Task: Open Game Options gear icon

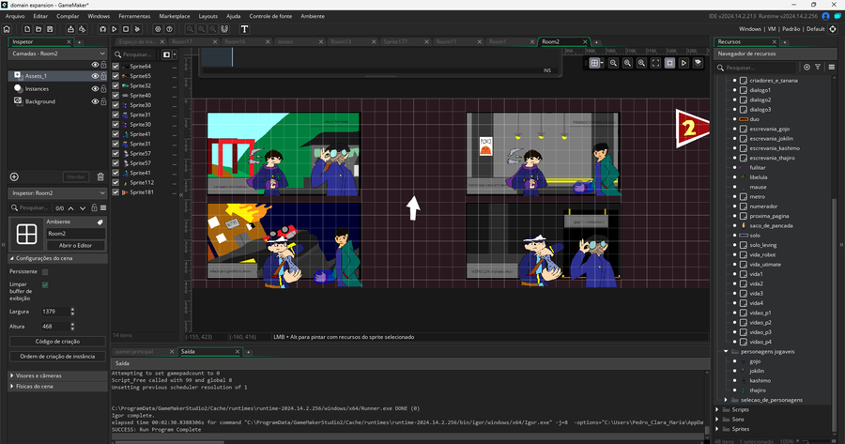Action: tap(158, 29)
